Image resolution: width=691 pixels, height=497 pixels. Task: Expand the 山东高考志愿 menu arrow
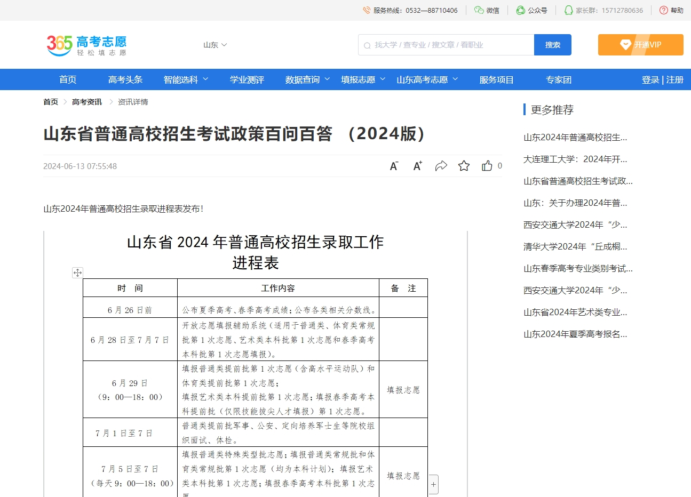tap(455, 79)
